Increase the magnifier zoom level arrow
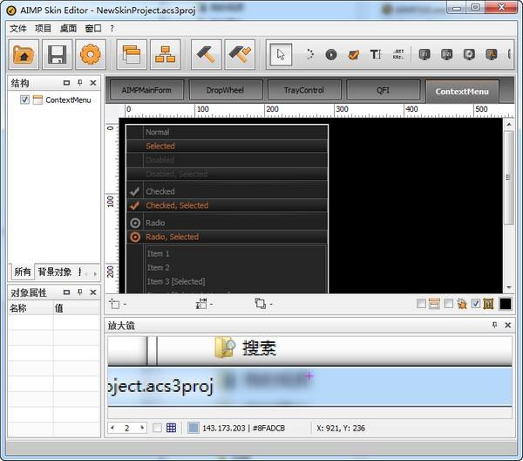523x461 pixels. [141, 428]
